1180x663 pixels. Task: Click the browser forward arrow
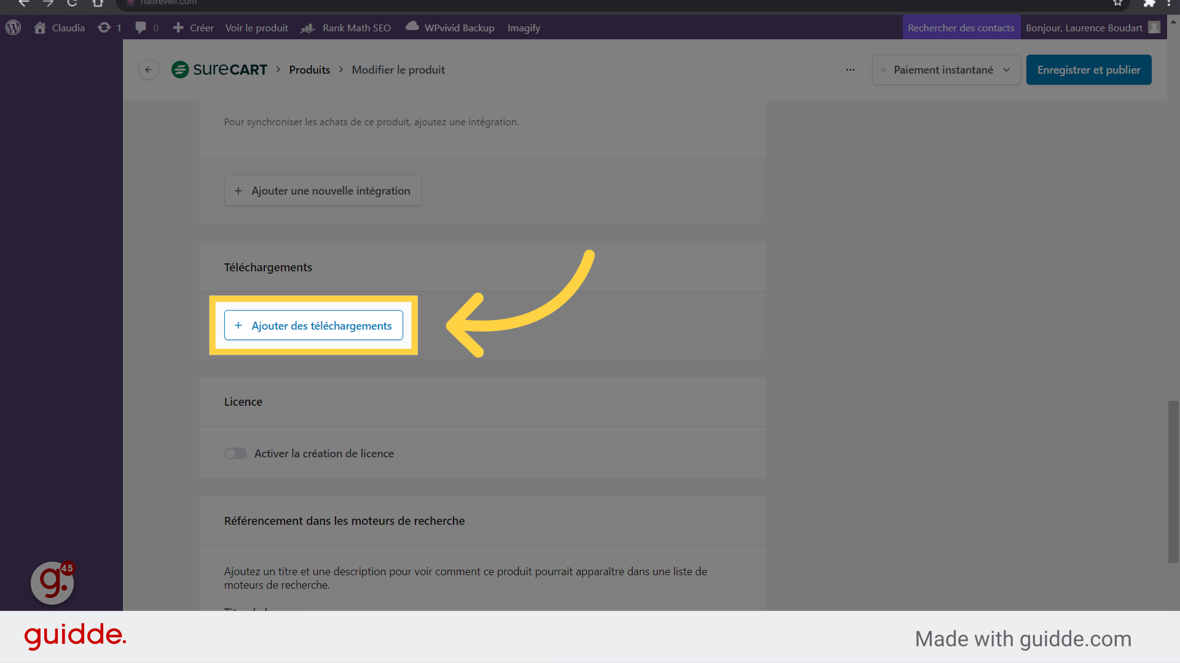[x=48, y=3]
